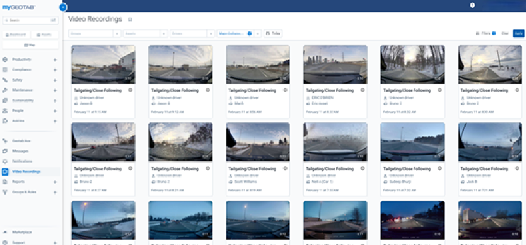Open Messages from the sidebar
The width and height of the screenshot is (526, 245).
[x=20, y=151]
